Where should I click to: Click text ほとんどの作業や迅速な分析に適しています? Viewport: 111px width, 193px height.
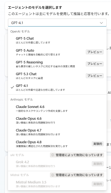point(40,90)
